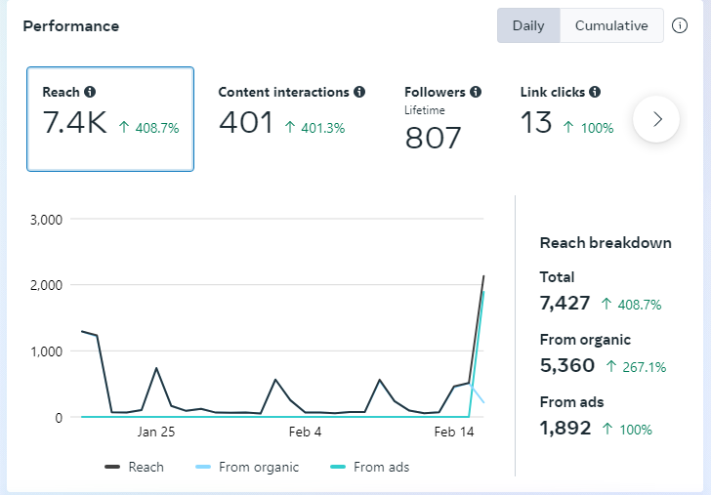Select the Reach metric card
This screenshot has height=495, width=711.
tap(110, 119)
